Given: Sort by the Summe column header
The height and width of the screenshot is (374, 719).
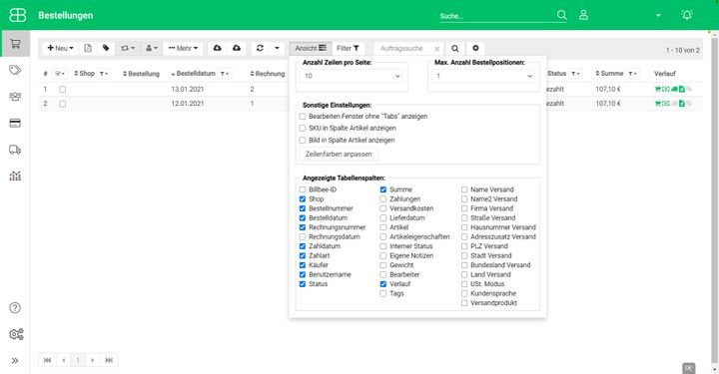Looking at the screenshot, I should tap(609, 73).
